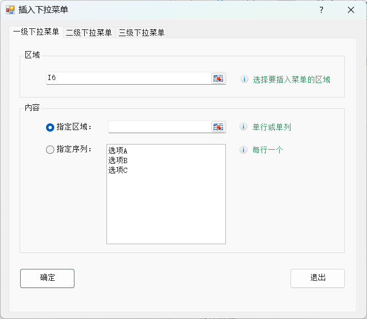Switch to the 二级下拉菜单 tab
367x319 pixels.
(x=89, y=33)
